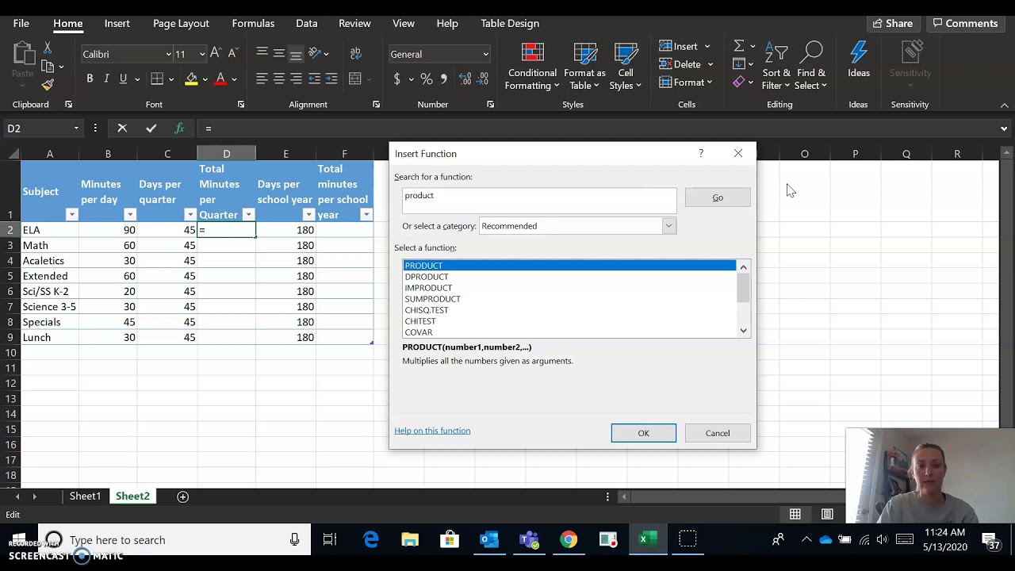Image resolution: width=1015 pixels, height=571 pixels.
Task: Confirm the formula bar entry with checkmark
Action: [151, 128]
